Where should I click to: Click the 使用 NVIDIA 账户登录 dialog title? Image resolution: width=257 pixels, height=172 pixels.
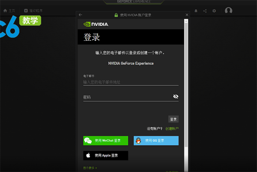pyautogui.click(x=136, y=15)
